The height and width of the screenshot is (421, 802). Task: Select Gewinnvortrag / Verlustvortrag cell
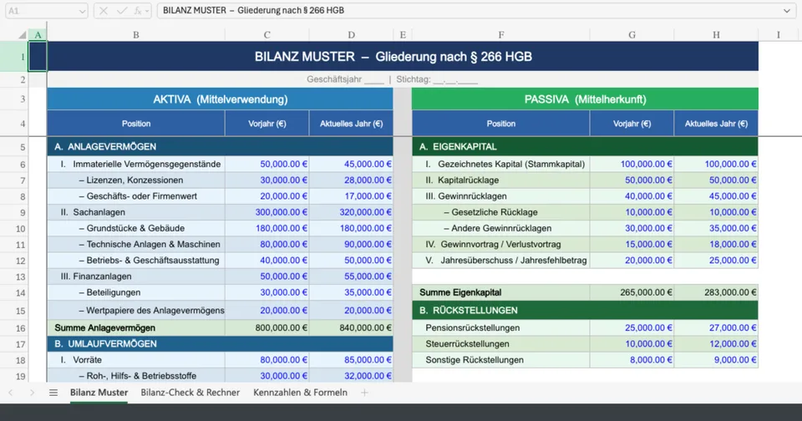pyautogui.click(x=500, y=245)
